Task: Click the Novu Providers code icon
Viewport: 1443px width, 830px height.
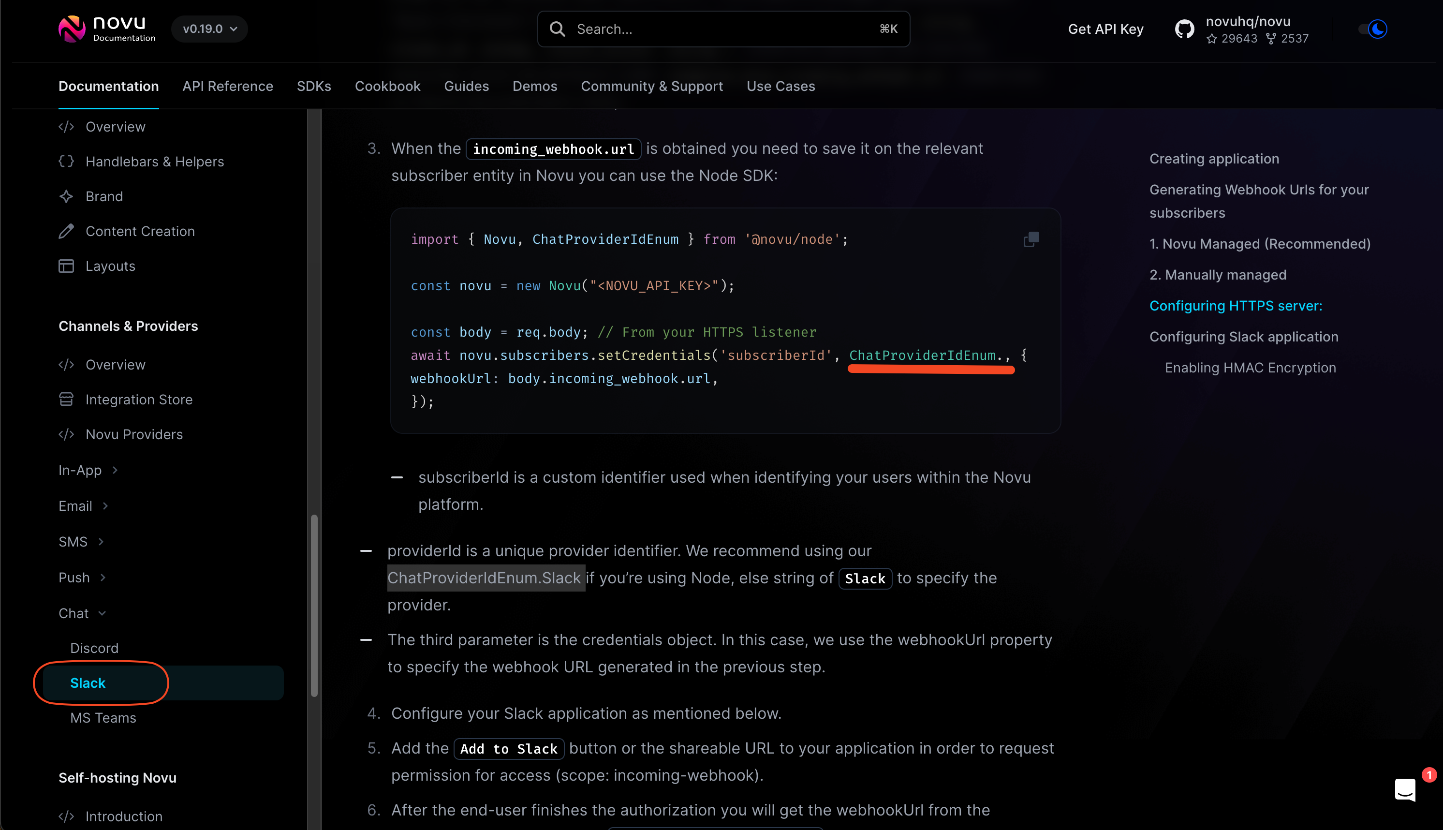Action: pyautogui.click(x=66, y=434)
